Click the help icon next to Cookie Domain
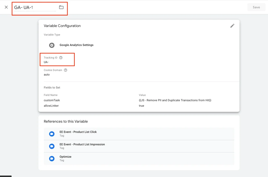The width and height of the screenshot is (268, 177). point(65,70)
